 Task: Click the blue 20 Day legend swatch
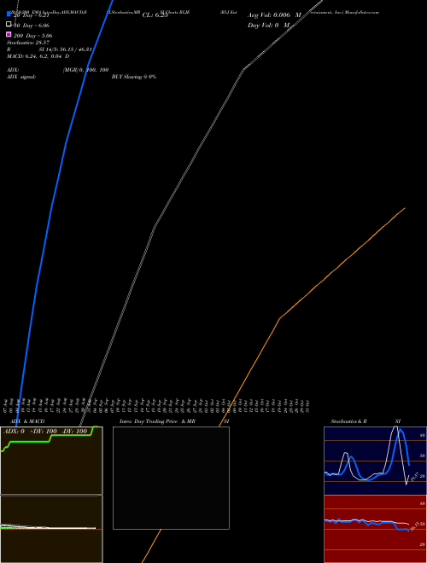tap(9, 14)
